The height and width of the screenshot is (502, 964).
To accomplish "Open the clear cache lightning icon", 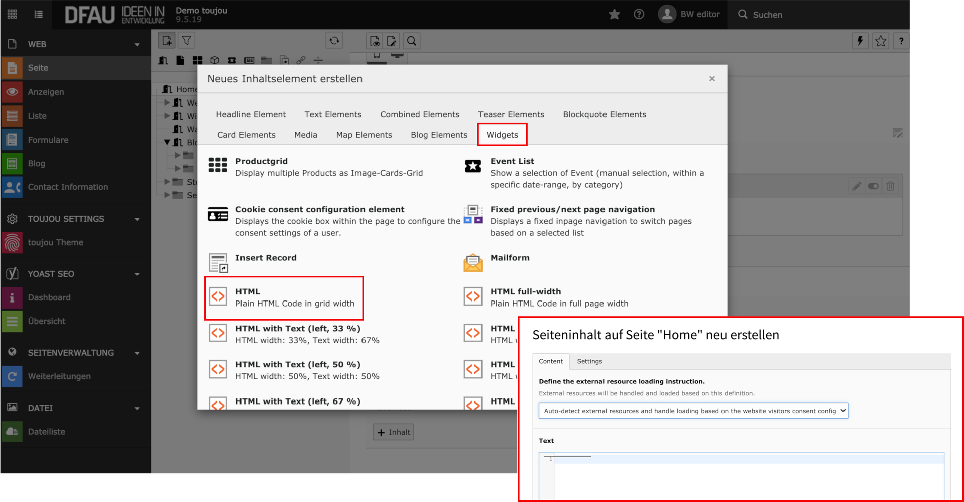I will pos(860,41).
